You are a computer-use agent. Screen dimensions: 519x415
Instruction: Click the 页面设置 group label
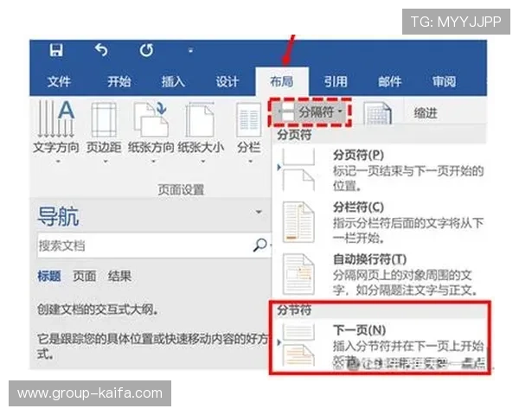pyautogui.click(x=181, y=189)
